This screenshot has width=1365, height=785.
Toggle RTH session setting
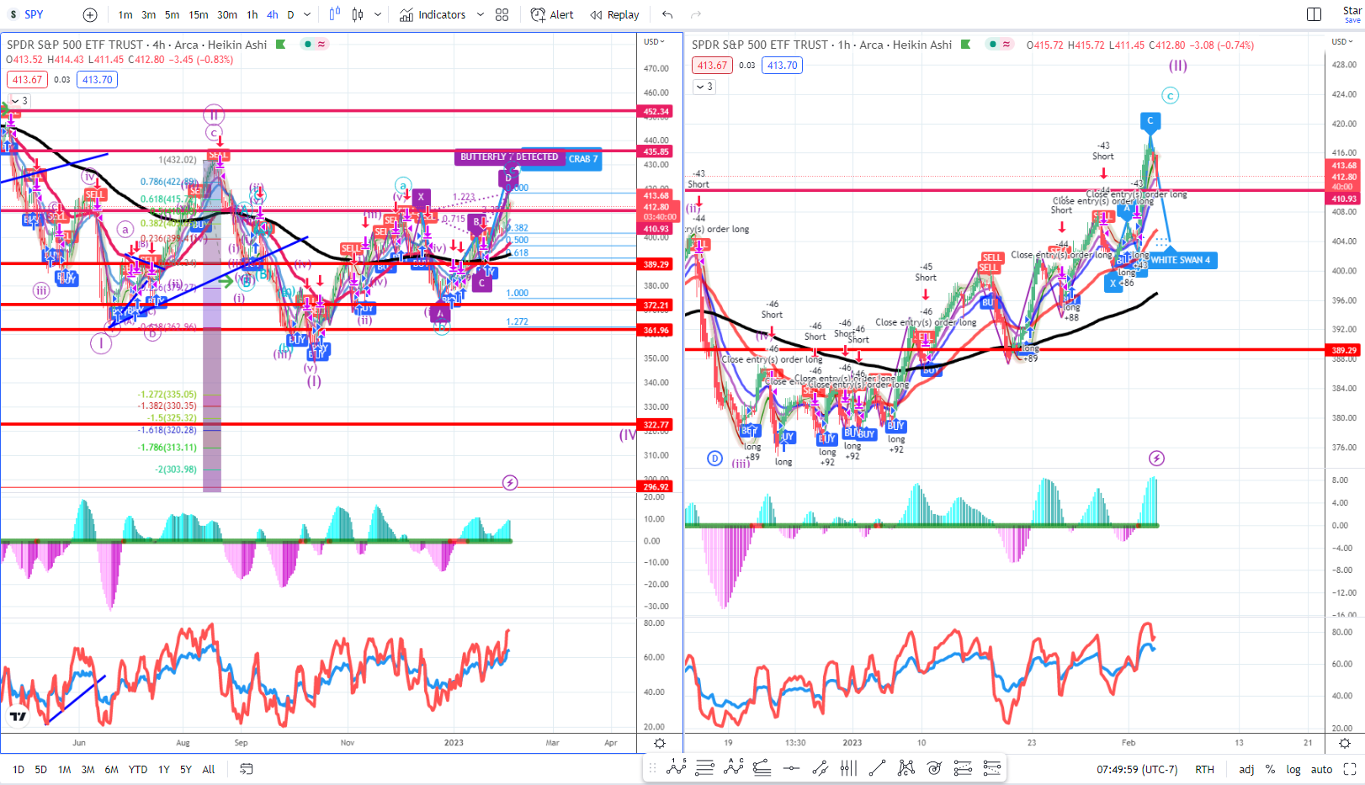(x=1204, y=769)
